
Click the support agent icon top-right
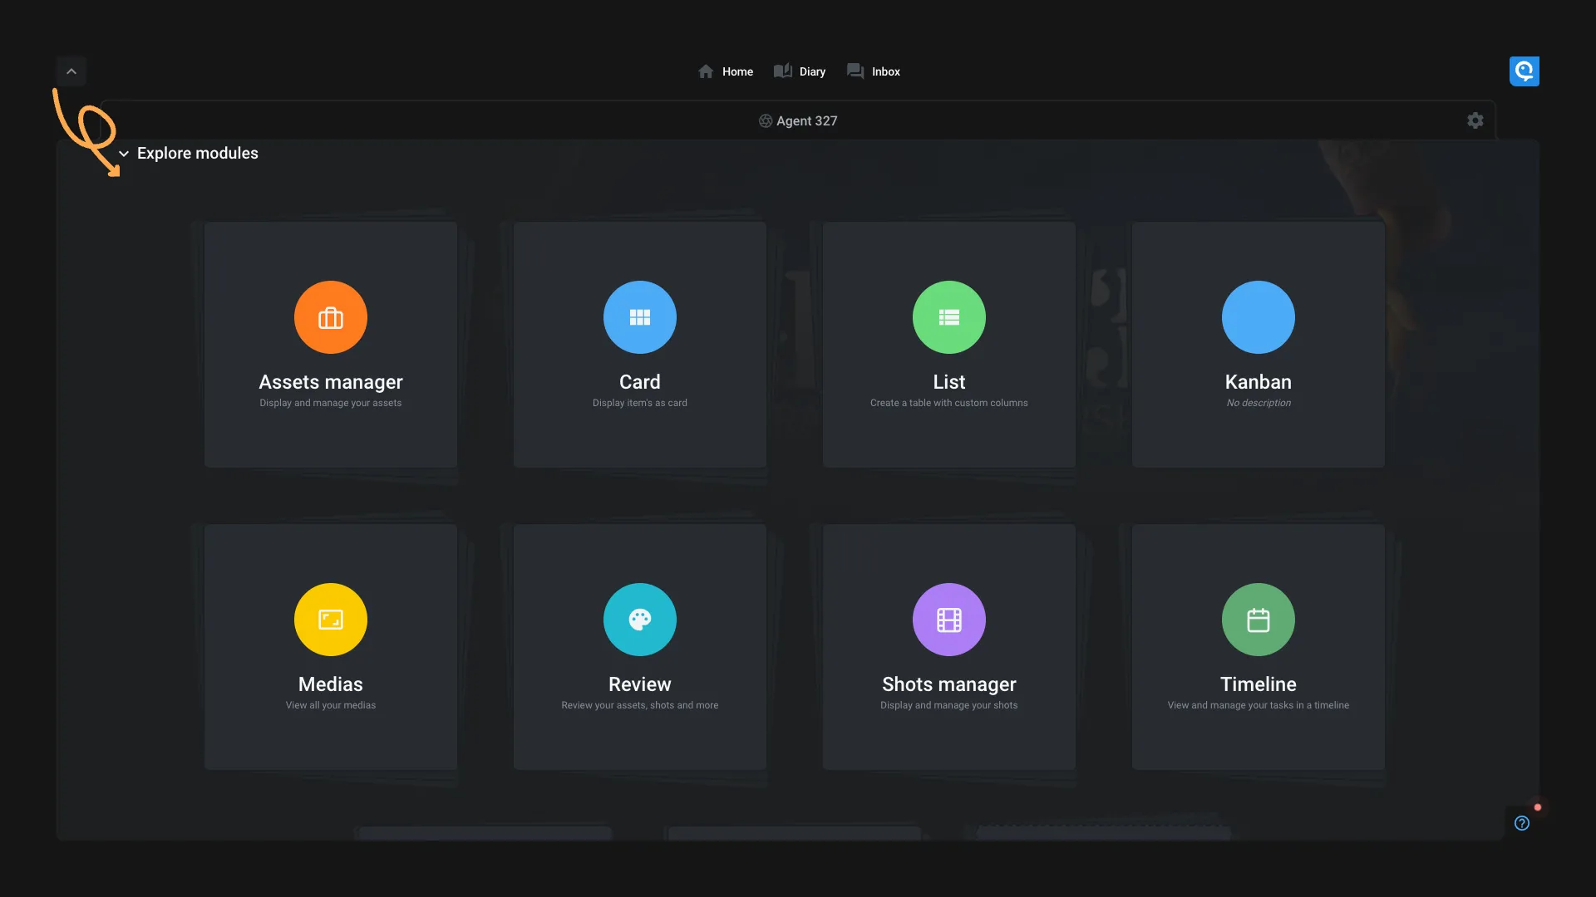tap(1525, 70)
